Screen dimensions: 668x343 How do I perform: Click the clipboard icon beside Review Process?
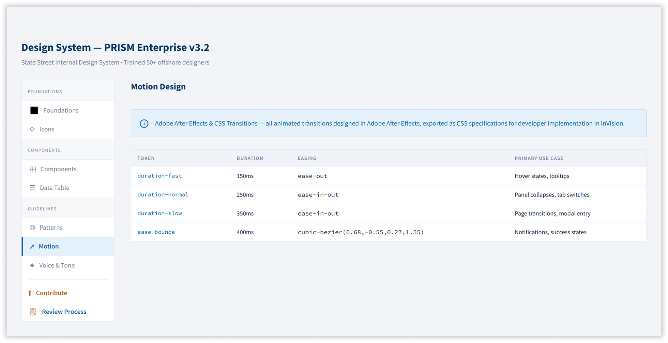tap(33, 312)
